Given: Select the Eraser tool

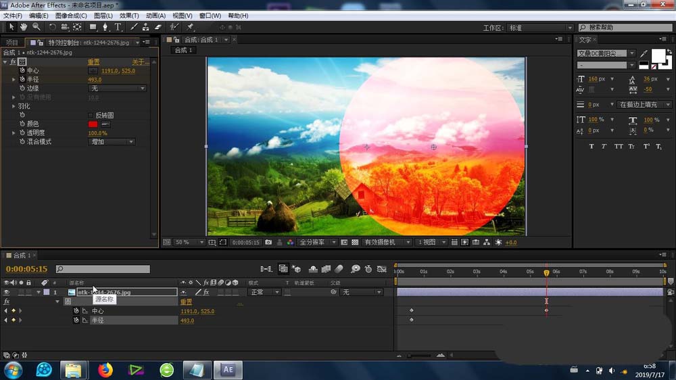Looking at the screenshot, I should tap(158, 27).
